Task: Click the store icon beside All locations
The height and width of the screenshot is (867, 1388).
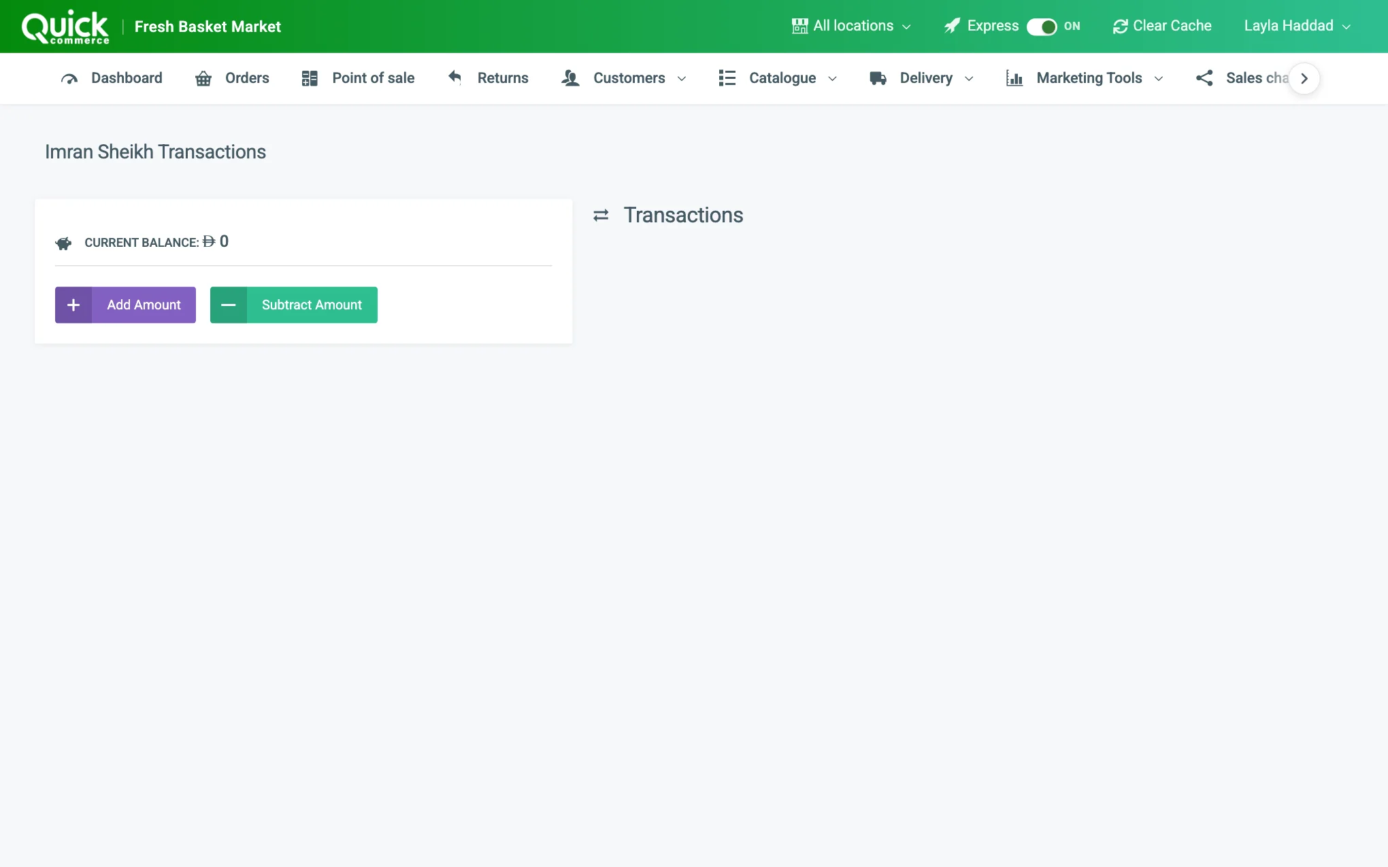Action: click(800, 26)
